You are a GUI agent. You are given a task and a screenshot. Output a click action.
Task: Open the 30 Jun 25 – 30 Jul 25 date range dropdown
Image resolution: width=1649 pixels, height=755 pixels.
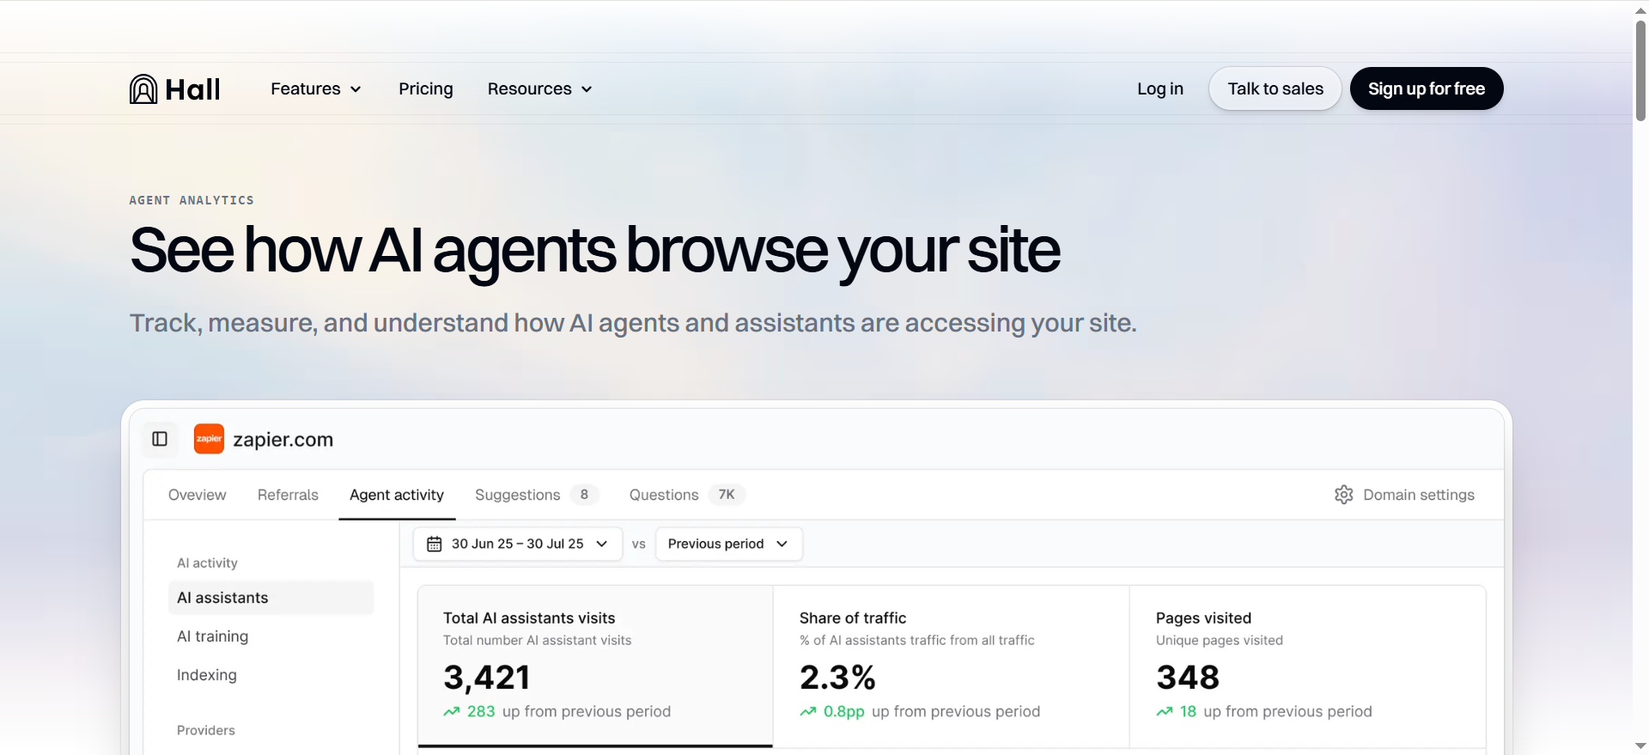[518, 544]
